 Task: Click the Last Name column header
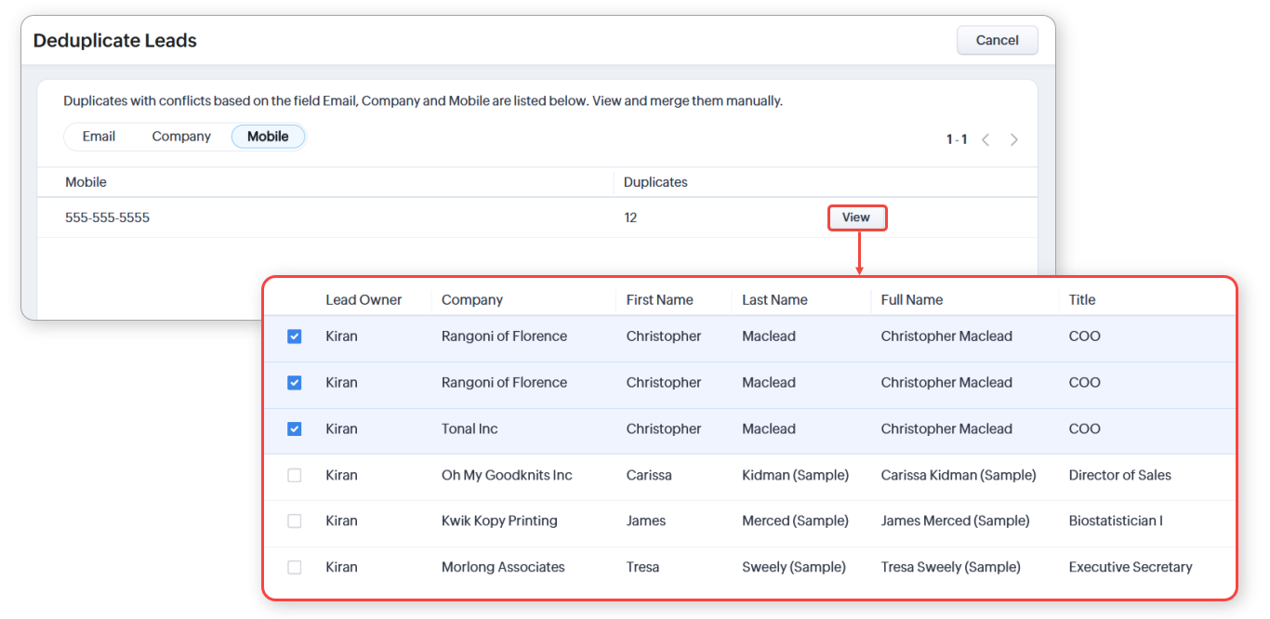click(774, 299)
